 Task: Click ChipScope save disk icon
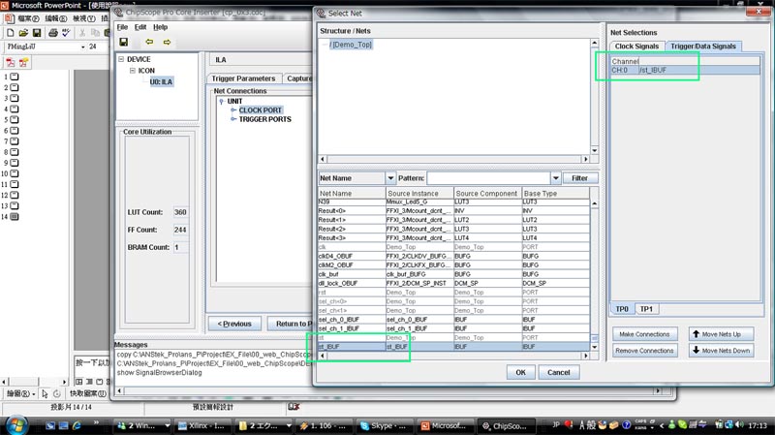(124, 42)
